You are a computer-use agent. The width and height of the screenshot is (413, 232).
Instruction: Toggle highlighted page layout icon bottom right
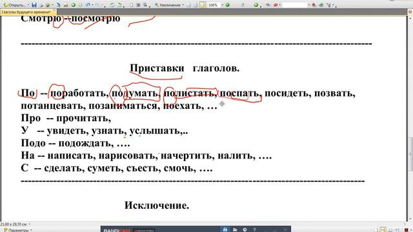pos(383,230)
